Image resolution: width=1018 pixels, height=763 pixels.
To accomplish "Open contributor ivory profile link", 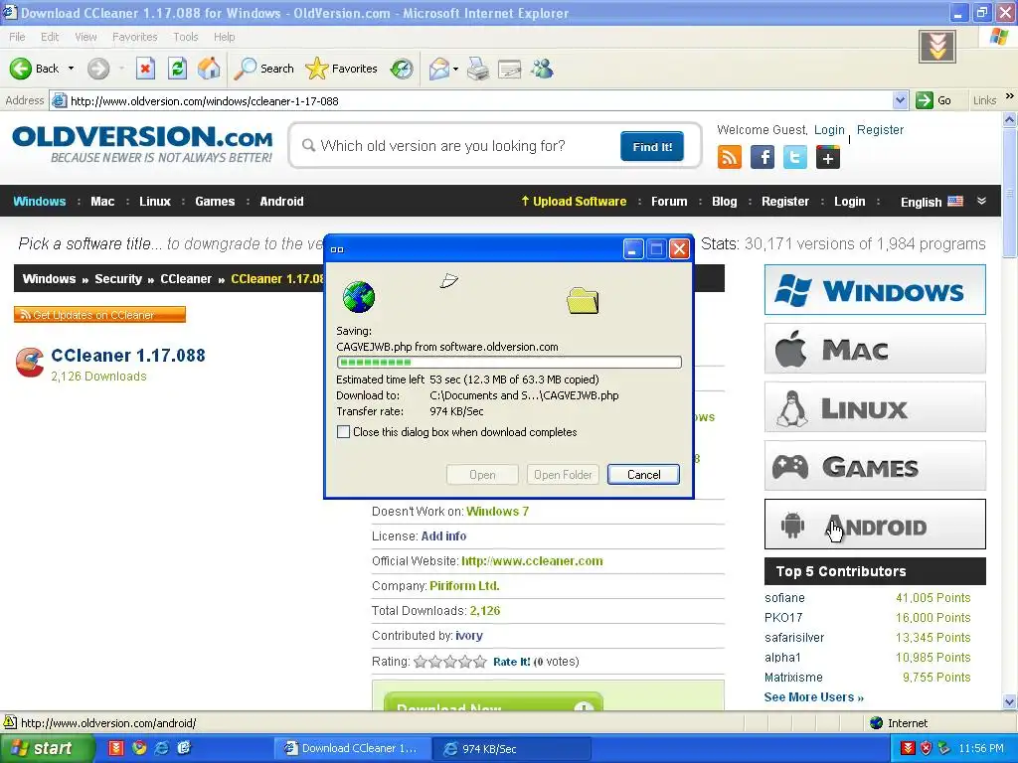I will (x=469, y=636).
